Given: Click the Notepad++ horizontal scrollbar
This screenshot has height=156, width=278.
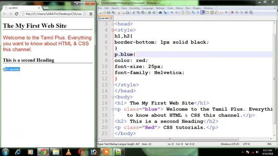Looking at the screenshot, I should coord(170,139).
